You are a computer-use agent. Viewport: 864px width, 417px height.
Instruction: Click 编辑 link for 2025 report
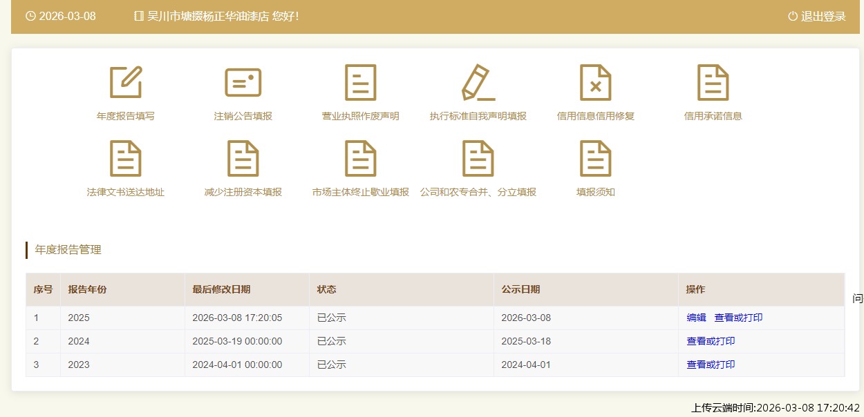tap(696, 318)
